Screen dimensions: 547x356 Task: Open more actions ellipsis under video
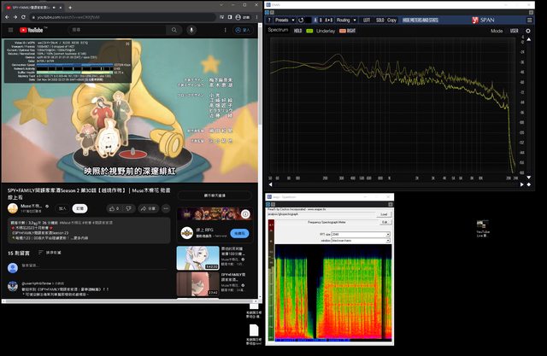pyautogui.click(x=166, y=208)
